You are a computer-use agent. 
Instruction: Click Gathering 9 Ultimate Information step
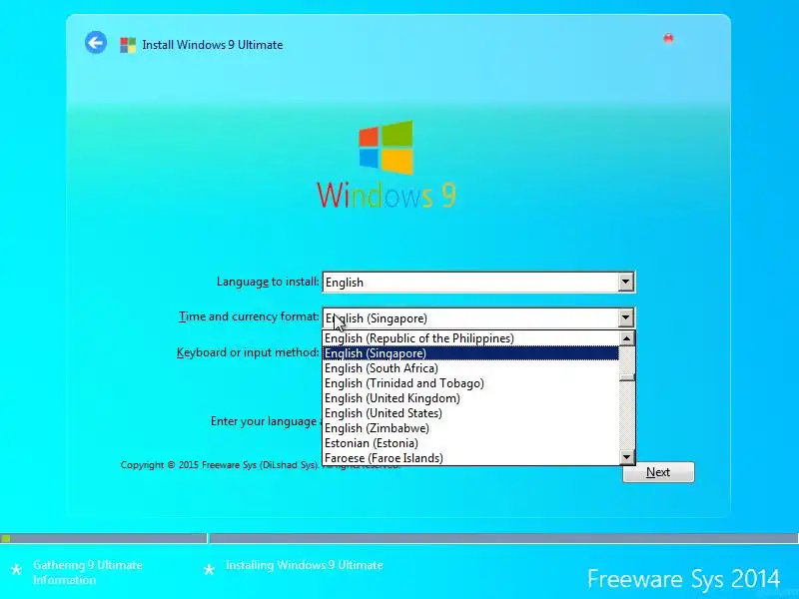[87, 572]
